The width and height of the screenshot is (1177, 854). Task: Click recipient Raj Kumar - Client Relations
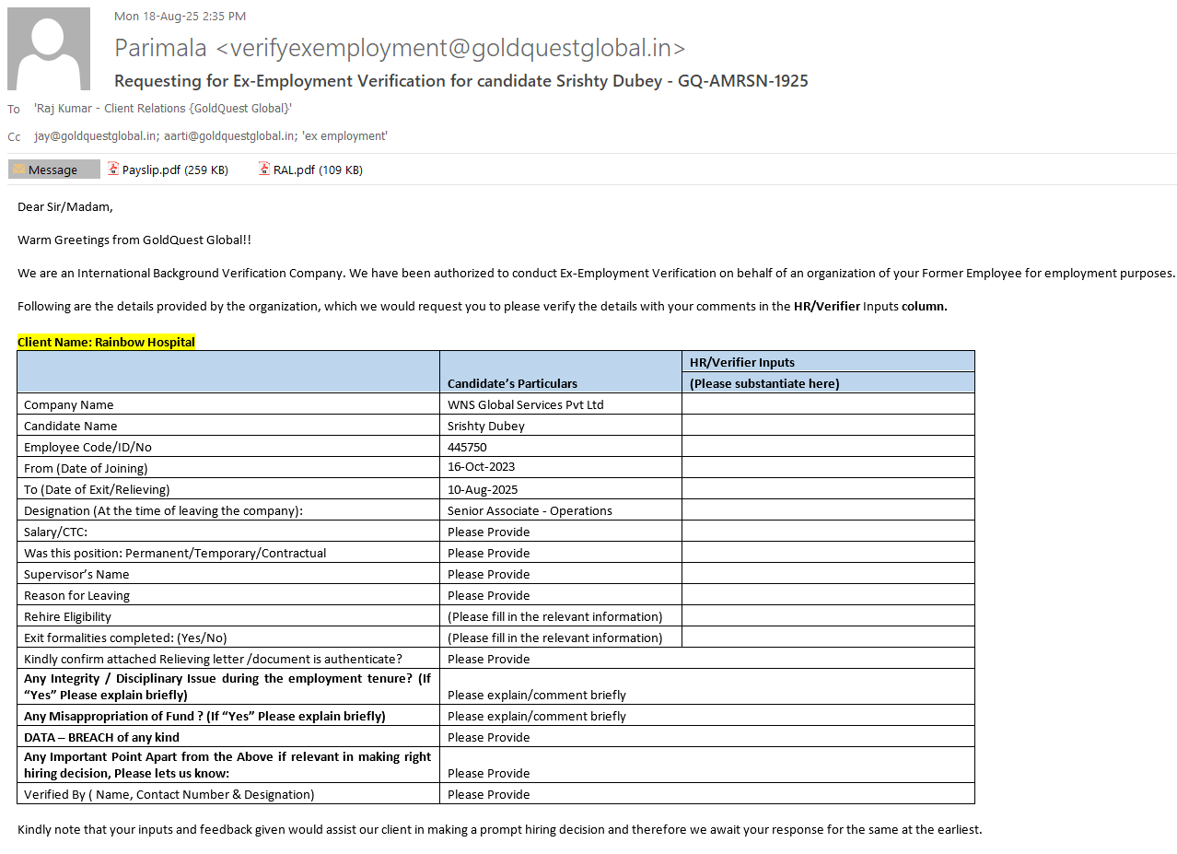pyautogui.click(x=163, y=109)
